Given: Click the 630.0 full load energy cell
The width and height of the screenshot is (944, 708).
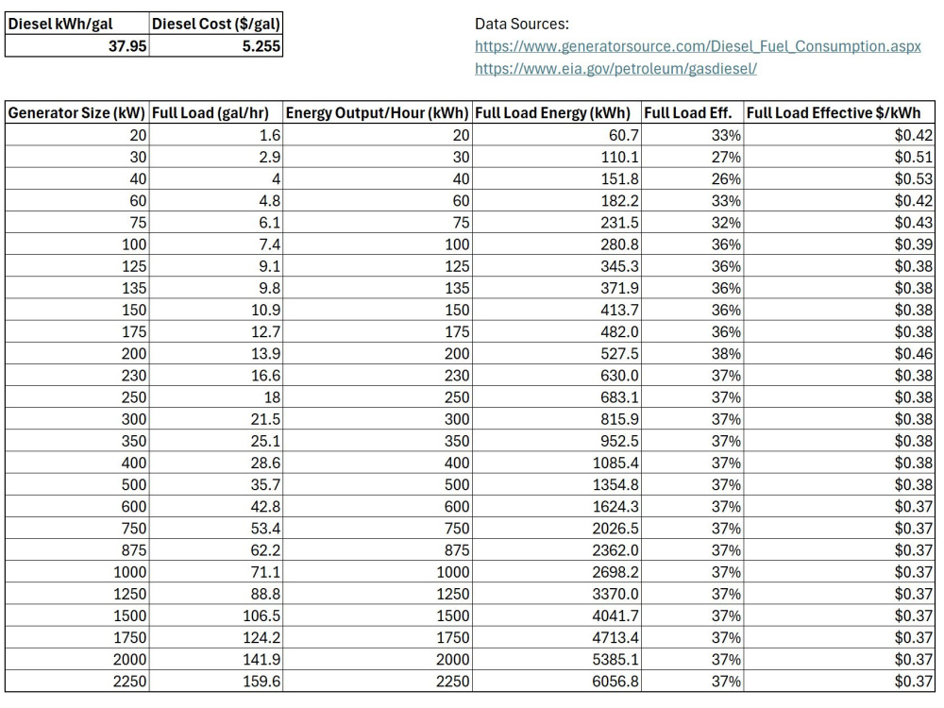Looking at the screenshot, I should [x=557, y=375].
